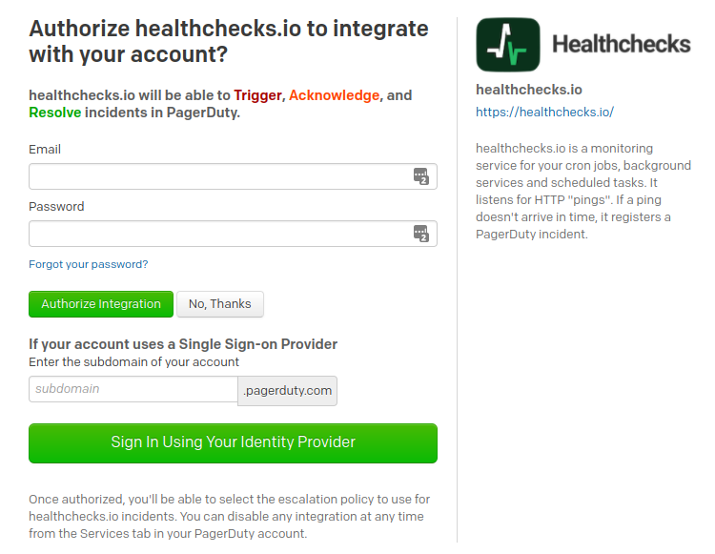Open the Forgot your password link

(x=89, y=264)
